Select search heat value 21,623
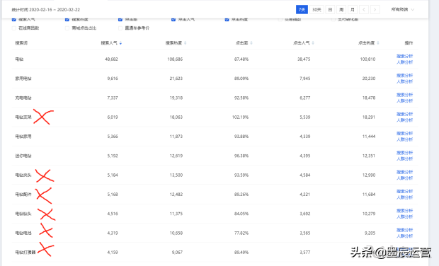 (176, 79)
